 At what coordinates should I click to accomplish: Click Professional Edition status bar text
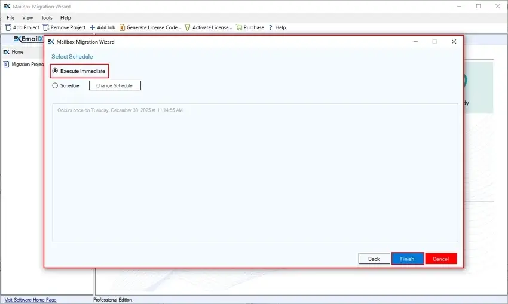(114, 300)
